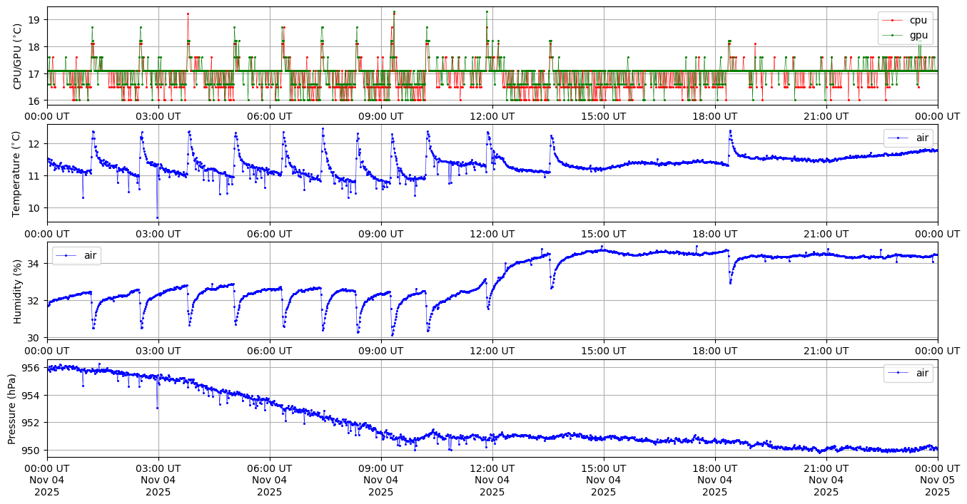967x504 pixels.
Task: Click the 12:00 UT Nov 04 label below the Pressure plot
Action: [x=492, y=480]
